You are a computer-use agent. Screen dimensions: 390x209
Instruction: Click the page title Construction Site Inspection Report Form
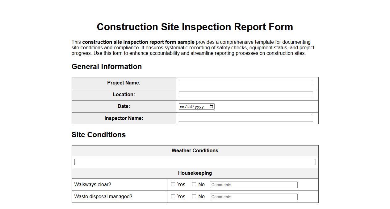195,27
